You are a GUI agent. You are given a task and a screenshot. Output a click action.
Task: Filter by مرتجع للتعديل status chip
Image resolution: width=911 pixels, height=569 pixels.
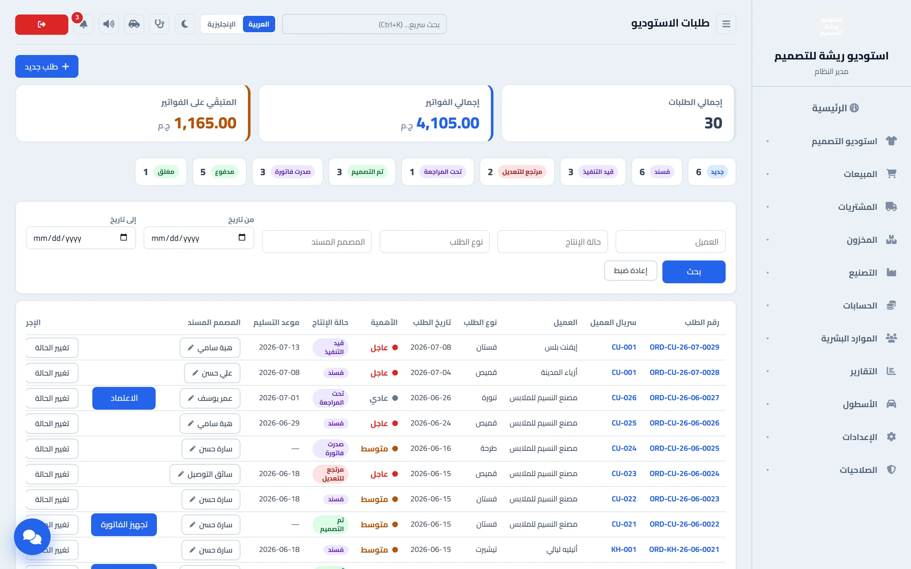click(x=517, y=172)
